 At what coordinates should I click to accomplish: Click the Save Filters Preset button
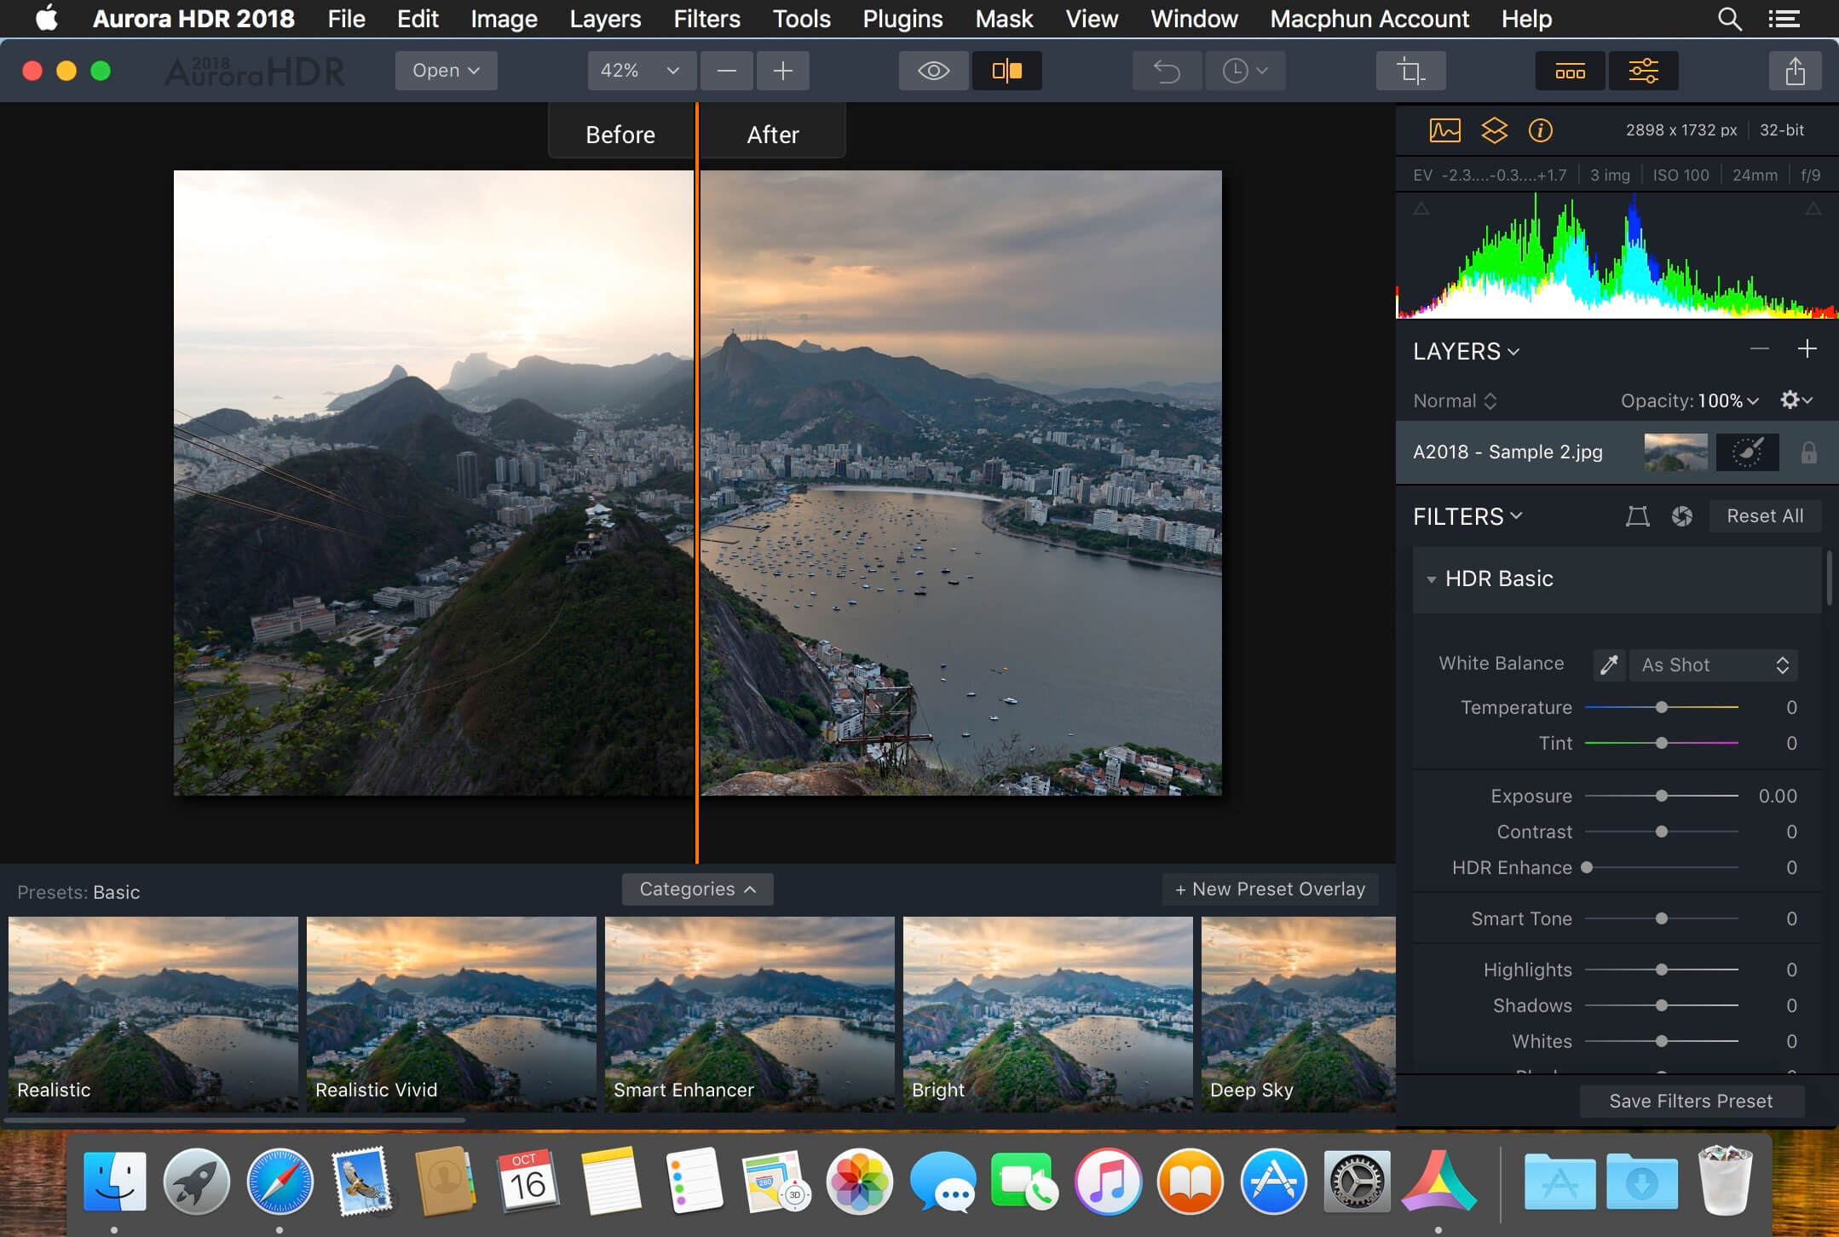tap(1691, 1101)
